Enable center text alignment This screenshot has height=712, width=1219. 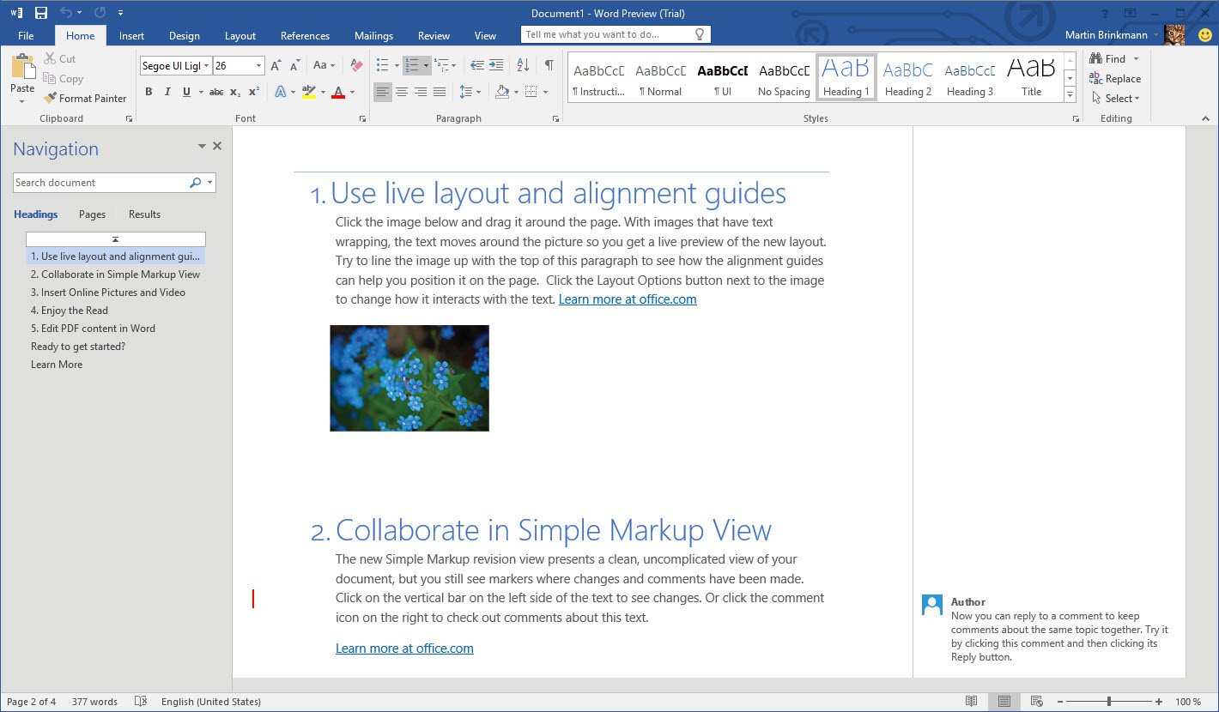[402, 91]
